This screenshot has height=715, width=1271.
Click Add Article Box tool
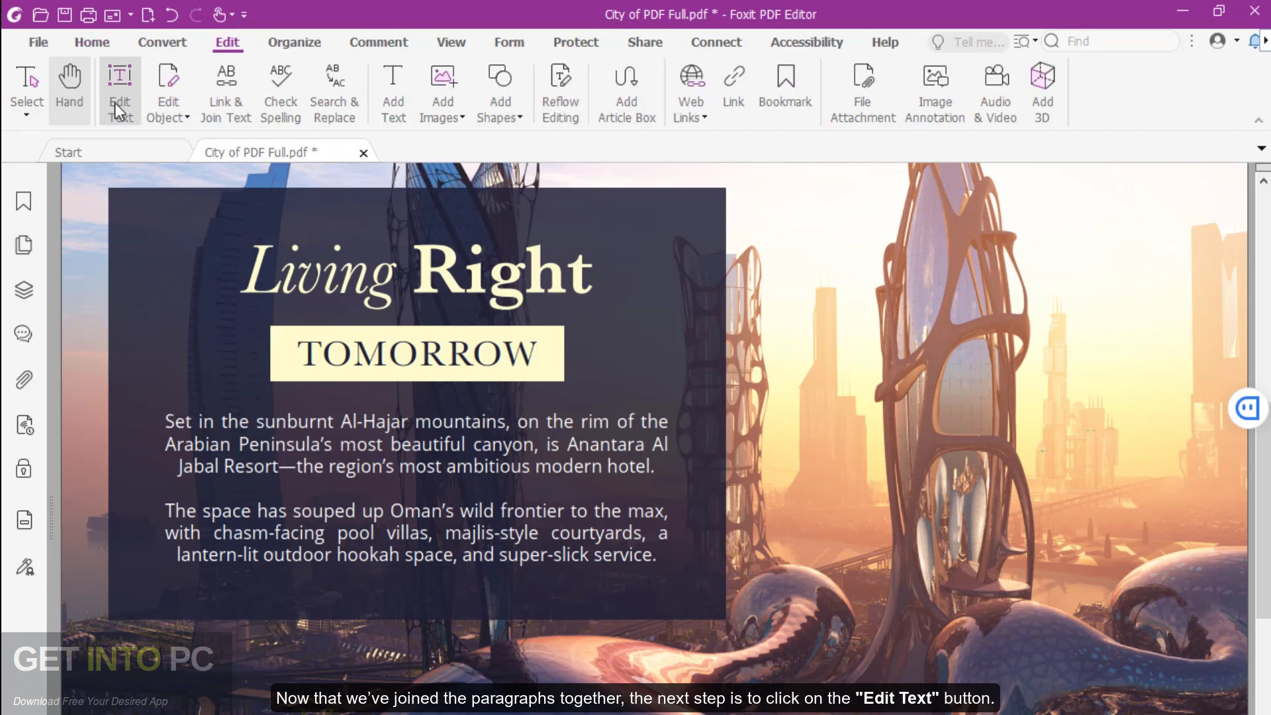pyautogui.click(x=626, y=93)
